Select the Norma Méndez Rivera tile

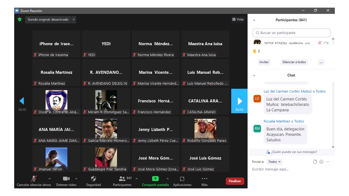156,44
